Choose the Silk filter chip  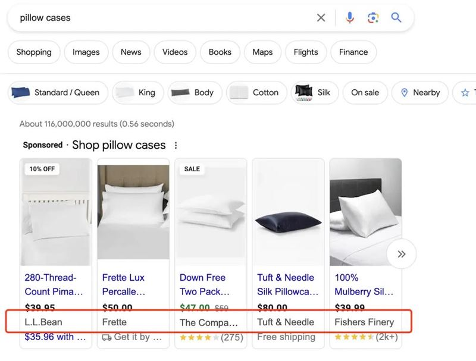(x=314, y=93)
